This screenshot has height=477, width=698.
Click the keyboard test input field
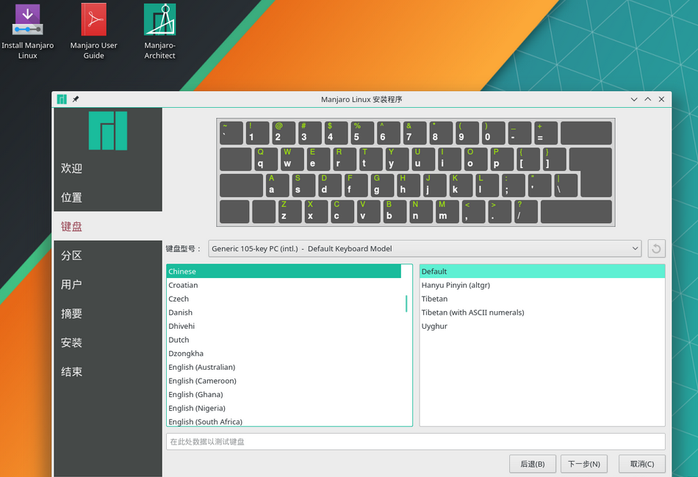pyautogui.click(x=415, y=442)
